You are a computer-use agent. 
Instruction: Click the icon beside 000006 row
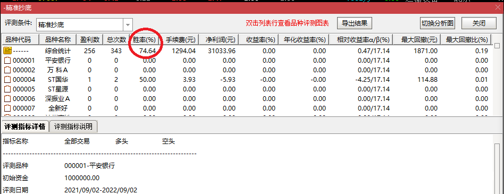click(x=7, y=99)
